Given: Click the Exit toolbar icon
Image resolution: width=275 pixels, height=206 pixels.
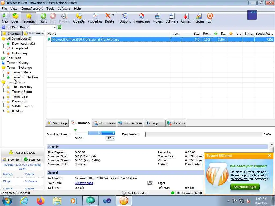Looking at the screenshot, I should 210,18.
